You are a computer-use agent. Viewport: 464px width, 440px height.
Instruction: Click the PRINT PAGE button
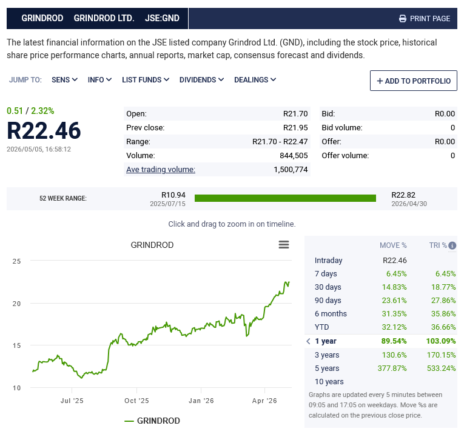click(x=425, y=19)
